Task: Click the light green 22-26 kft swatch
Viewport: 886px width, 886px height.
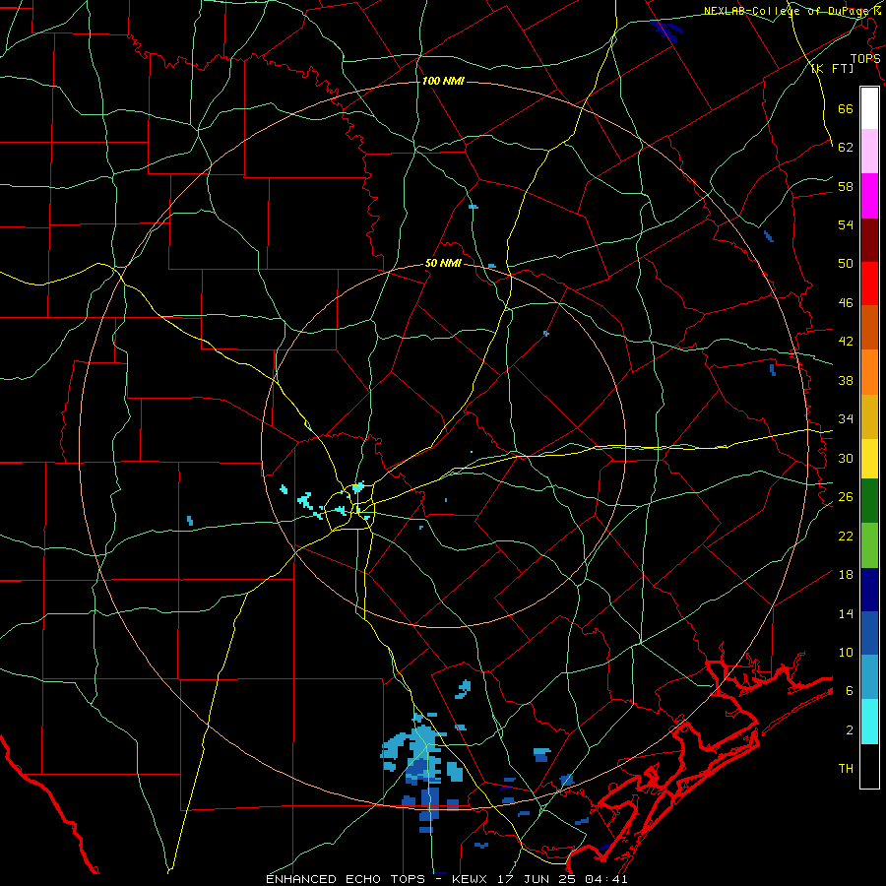Action: 869,545
